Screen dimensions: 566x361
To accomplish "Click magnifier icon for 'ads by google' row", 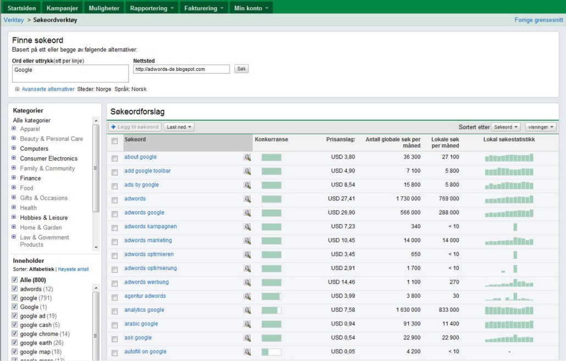I will point(247,185).
